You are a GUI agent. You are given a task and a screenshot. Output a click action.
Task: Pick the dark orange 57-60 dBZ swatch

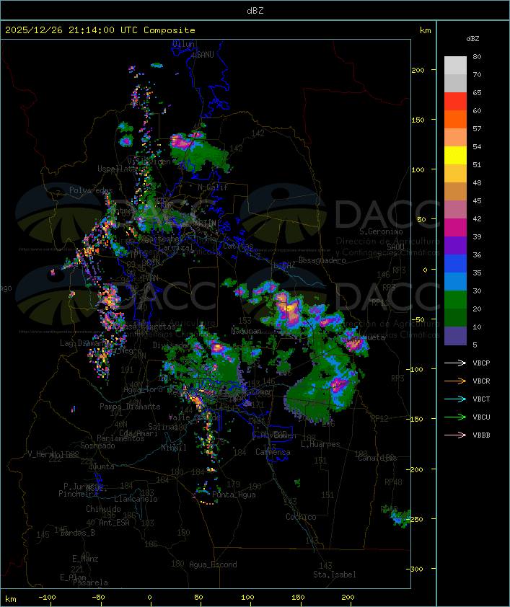tap(455, 119)
